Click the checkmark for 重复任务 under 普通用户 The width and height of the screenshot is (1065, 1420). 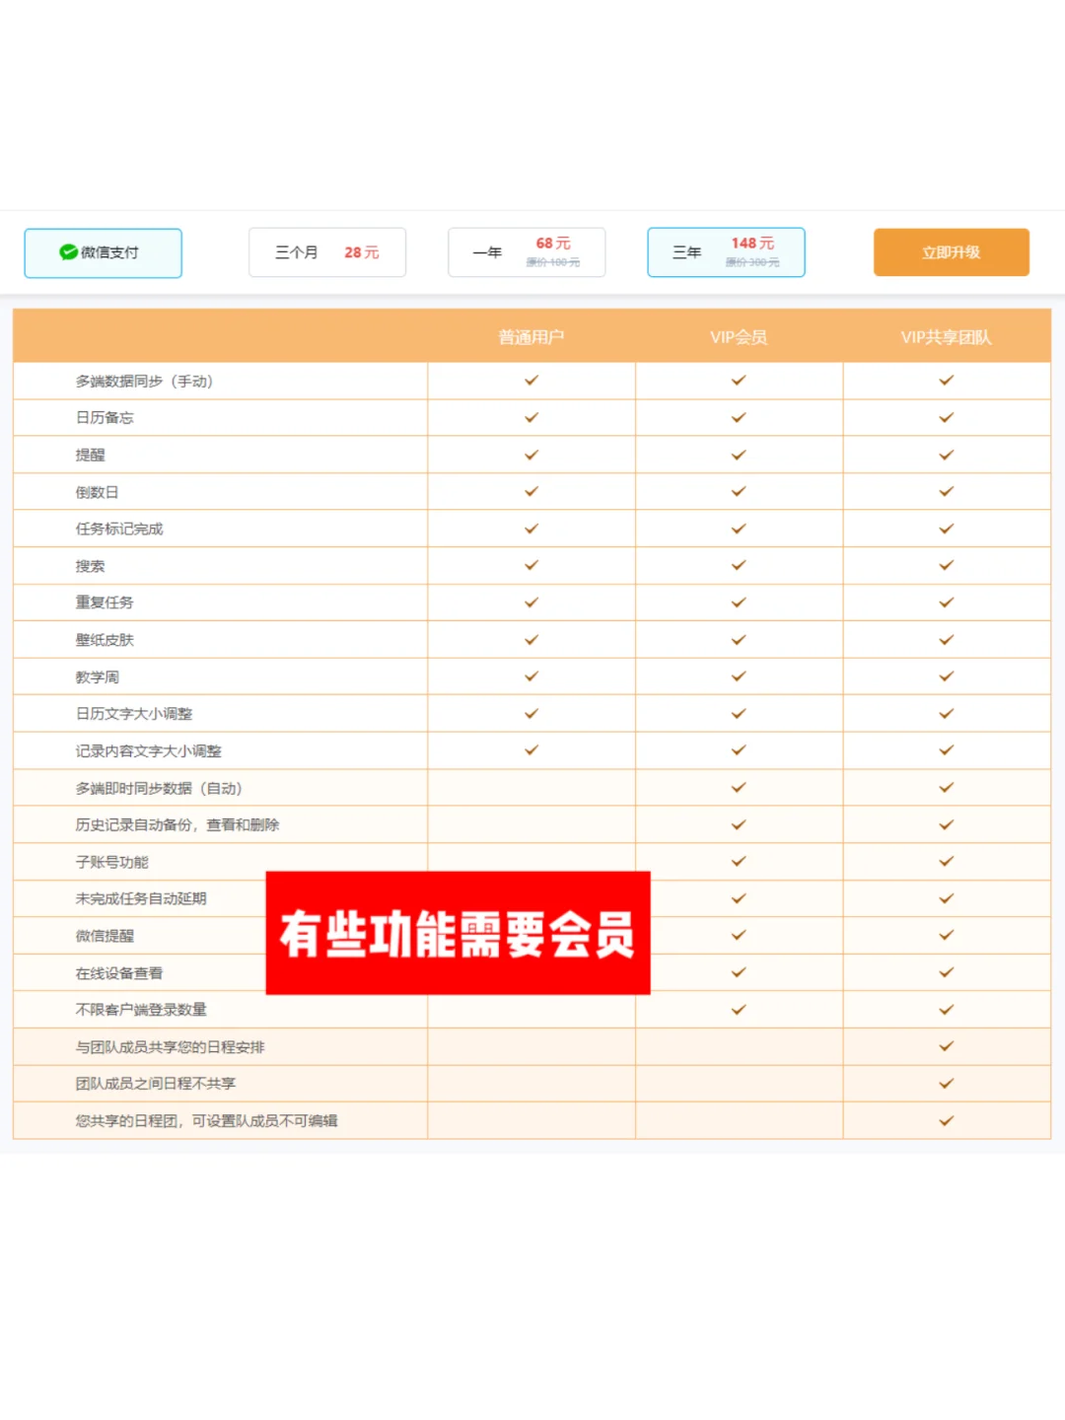[531, 603]
